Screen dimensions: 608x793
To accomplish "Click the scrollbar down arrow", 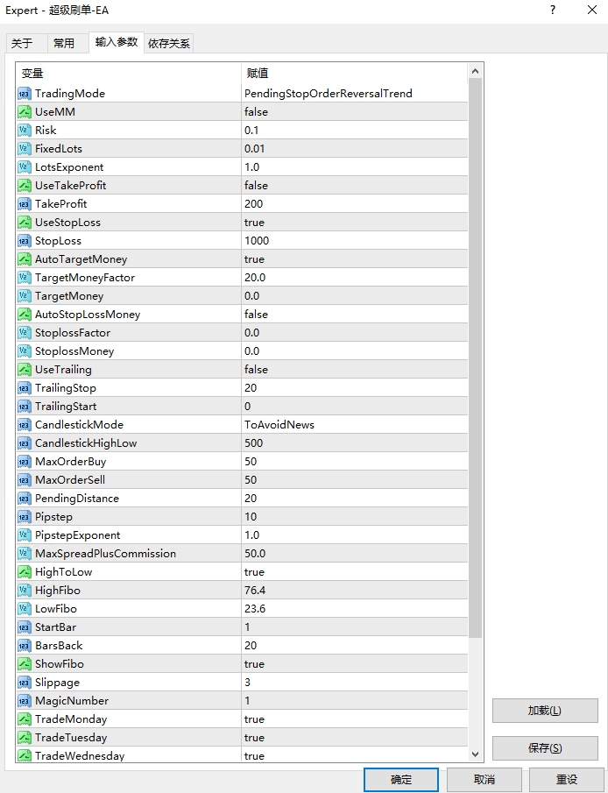I will pos(476,754).
